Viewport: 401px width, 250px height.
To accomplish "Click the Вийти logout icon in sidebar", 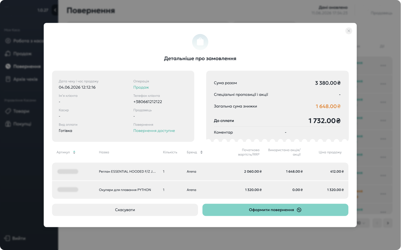I will (7, 238).
